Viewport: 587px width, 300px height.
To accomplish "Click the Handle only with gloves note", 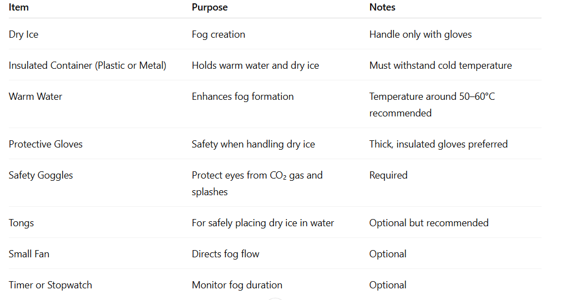I will tap(421, 34).
